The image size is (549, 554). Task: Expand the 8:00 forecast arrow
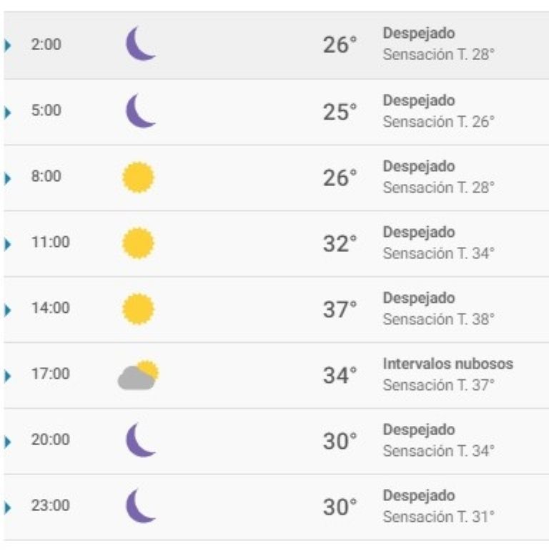pyautogui.click(x=8, y=178)
